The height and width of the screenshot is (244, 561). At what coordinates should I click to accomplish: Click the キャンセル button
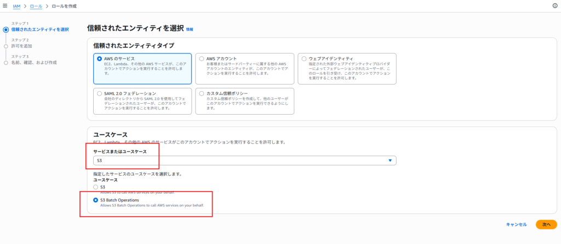click(x=516, y=224)
